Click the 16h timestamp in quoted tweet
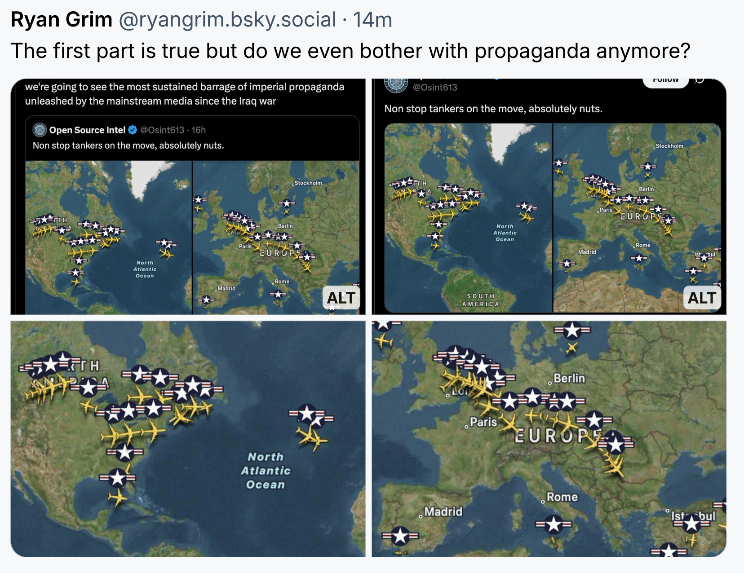Image resolution: width=744 pixels, height=573 pixels. pos(199,130)
